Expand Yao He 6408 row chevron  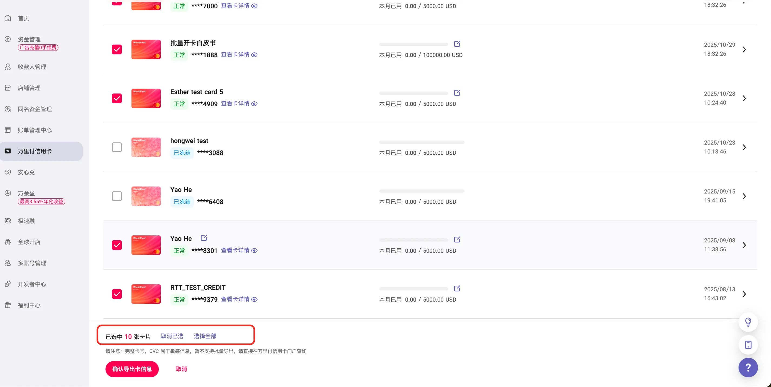pyautogui.click(x=744, y=196)
